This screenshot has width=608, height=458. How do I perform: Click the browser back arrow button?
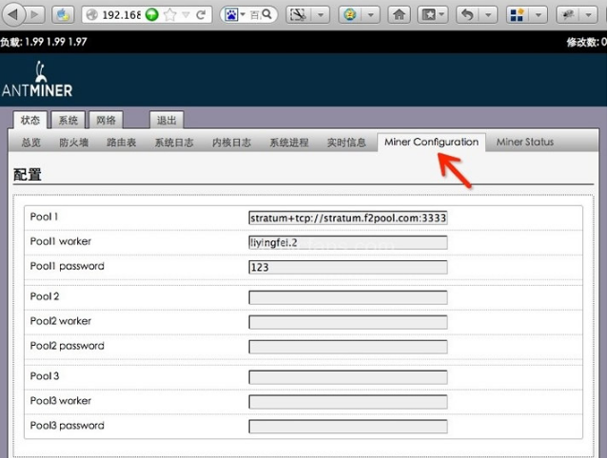[13, 15]
